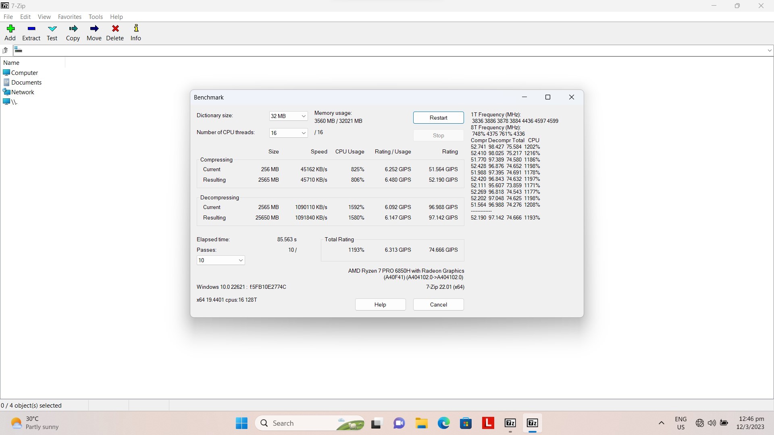Screen dimensions: 774x435
Task: Restart the benchmark
Action: (x=438, y=118)
